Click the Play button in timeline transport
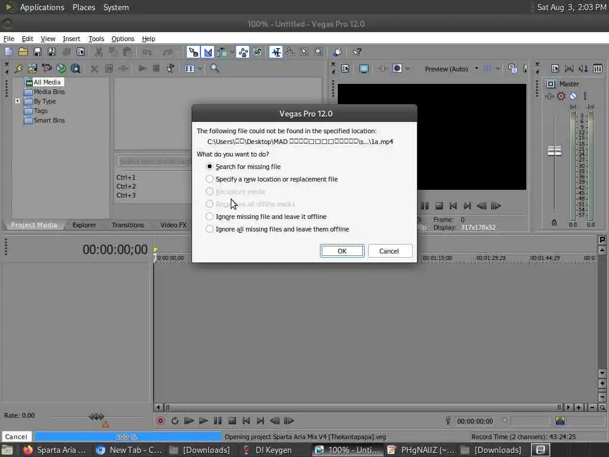Image resolution: width=609 pixels, height=457 pixels. [x=203, y=421]
